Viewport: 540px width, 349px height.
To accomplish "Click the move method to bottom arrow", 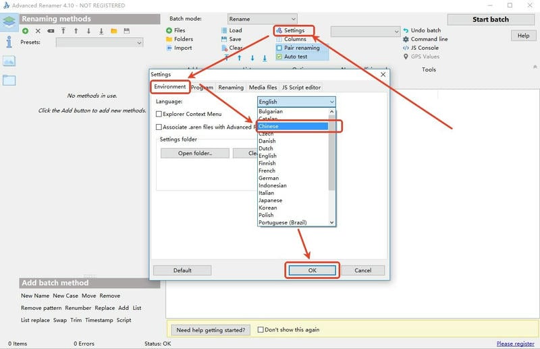I will [x=101, y=31].
